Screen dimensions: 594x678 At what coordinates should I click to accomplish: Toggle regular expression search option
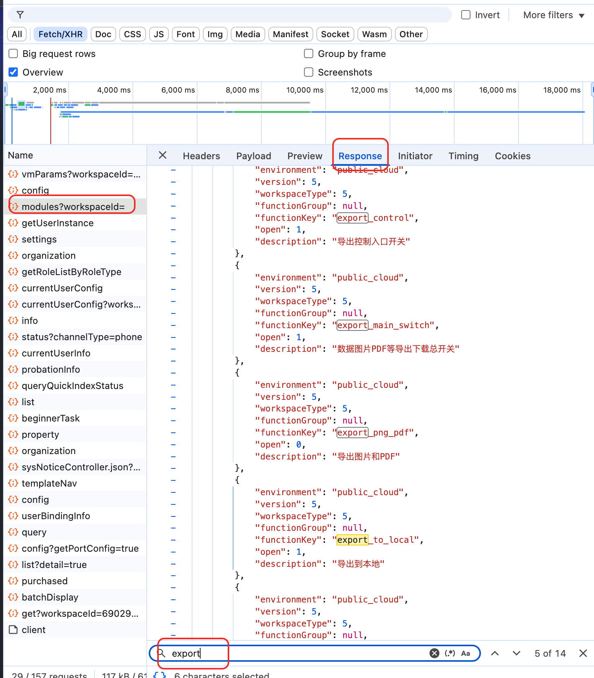(450, 653)
